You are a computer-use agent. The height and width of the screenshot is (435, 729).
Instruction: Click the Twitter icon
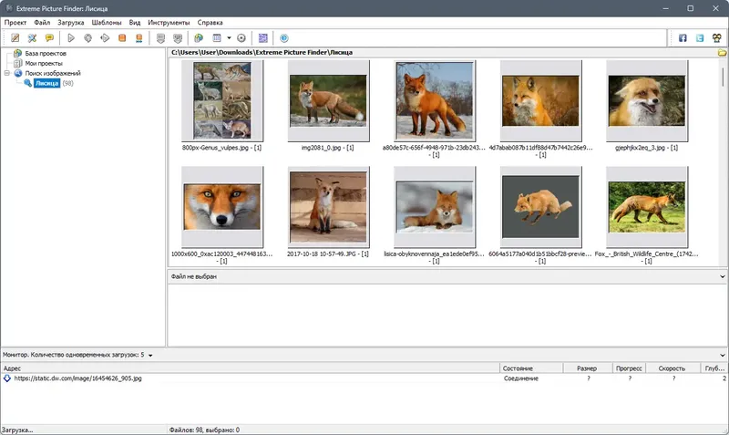tap(700, 38)
